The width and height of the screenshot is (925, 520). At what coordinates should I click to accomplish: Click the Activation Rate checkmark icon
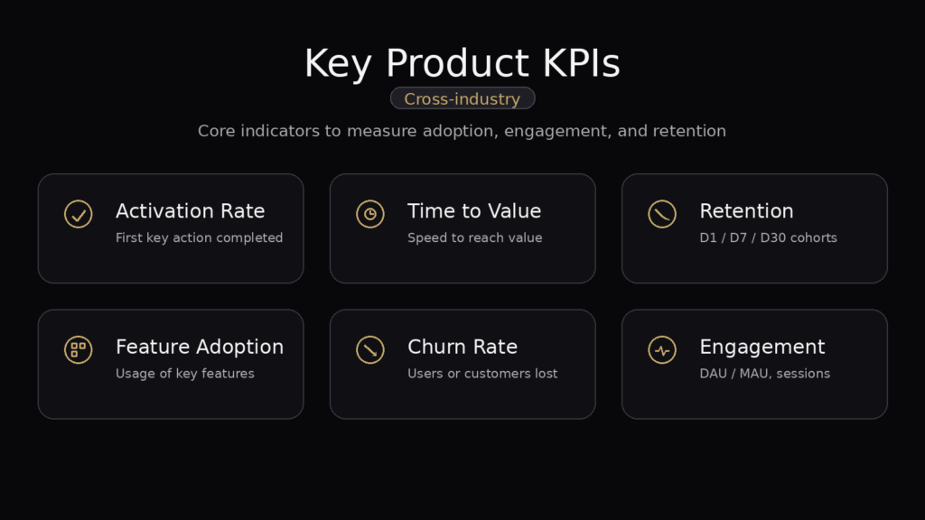(x=79, y=214)
